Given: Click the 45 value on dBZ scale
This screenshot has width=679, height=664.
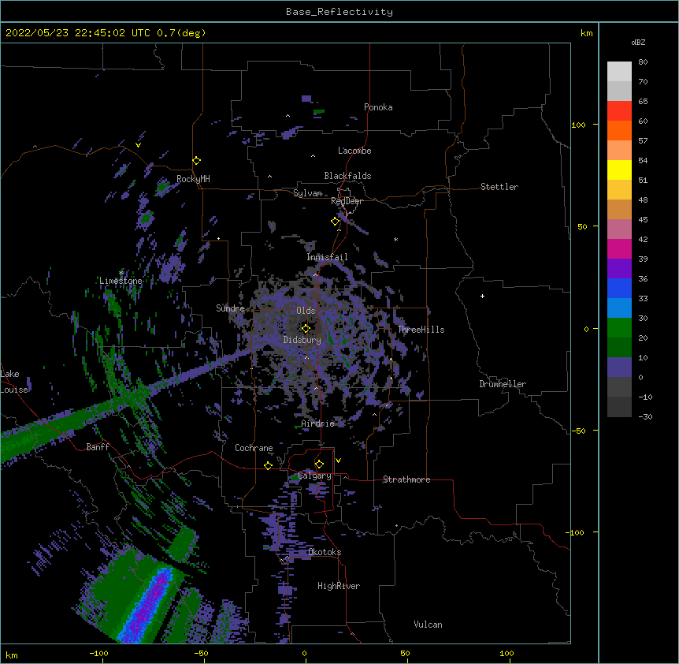Looking at the screenshot, I should pos(643,220).
